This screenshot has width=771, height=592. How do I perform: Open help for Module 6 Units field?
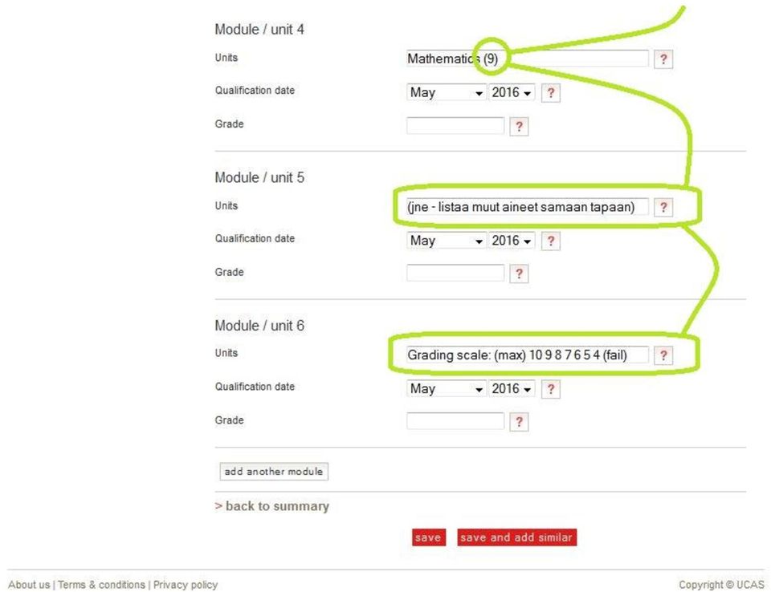663,355
